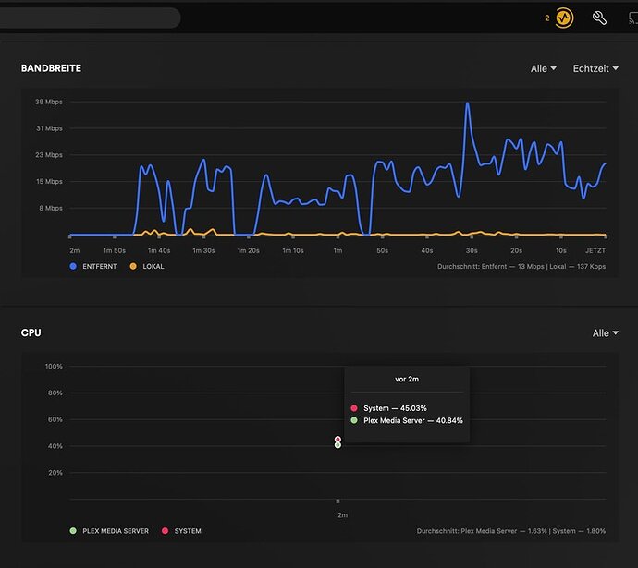Click the '2m' label under the CPU chart
The width and height of the screenshot is (638, 568).
343,515
